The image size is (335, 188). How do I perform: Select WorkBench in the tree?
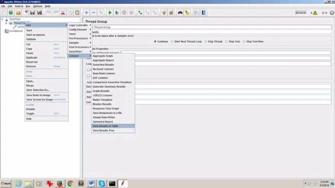(16, 31)
